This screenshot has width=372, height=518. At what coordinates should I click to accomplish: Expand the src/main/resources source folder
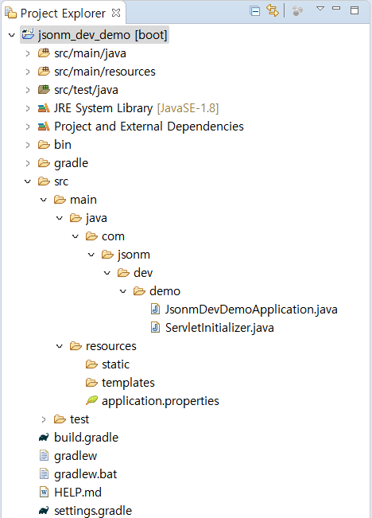click(x=28, y=72)
